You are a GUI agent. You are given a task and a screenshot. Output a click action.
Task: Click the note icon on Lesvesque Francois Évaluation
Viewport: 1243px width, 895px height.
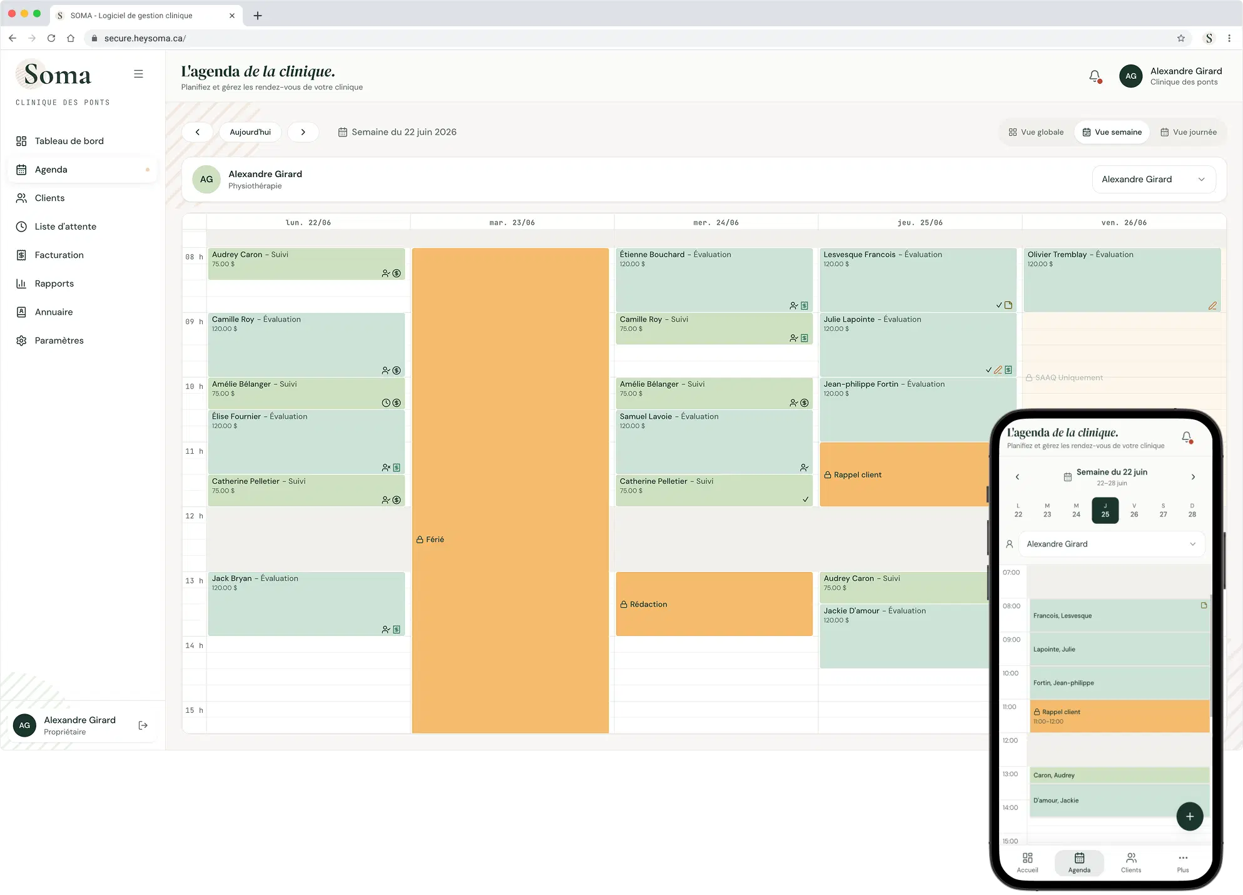pos(1008,305)
